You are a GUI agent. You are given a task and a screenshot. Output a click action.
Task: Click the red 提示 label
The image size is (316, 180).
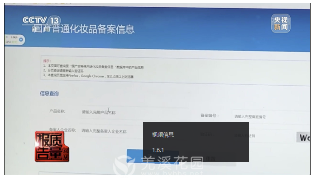47,61
